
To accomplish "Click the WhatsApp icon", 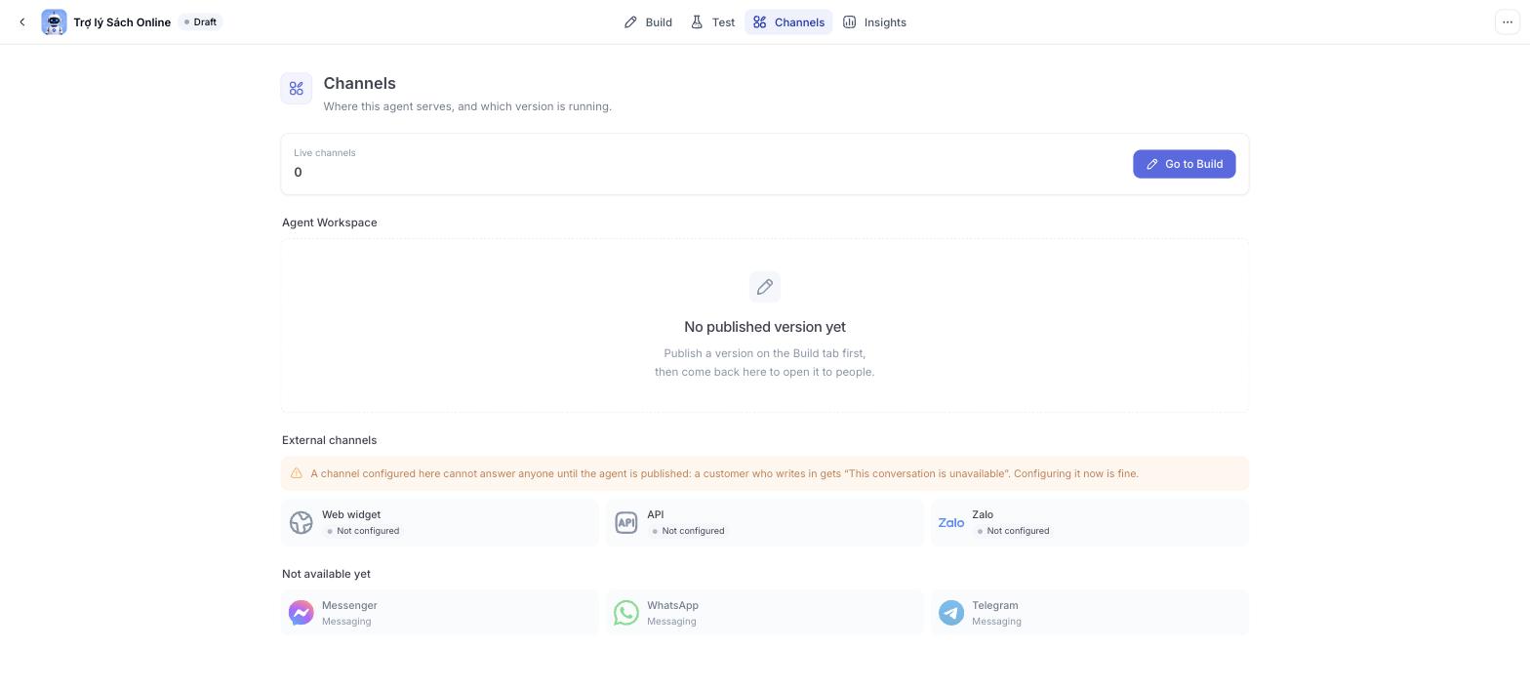I will [626, 613].
